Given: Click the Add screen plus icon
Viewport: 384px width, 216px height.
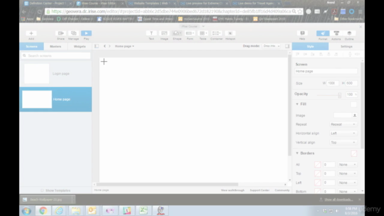Looking at the screenshot, I should coord(31,34).
